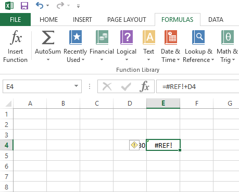Open the undo history dropdown arrow
The width and height of the screenshot is (239, 192).
[47, 6]
